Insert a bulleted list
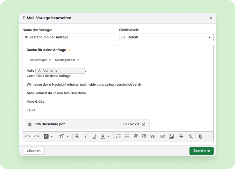 (127, 136)
